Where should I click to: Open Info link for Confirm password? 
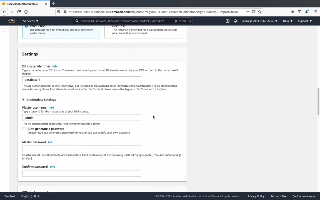(52, 167)
